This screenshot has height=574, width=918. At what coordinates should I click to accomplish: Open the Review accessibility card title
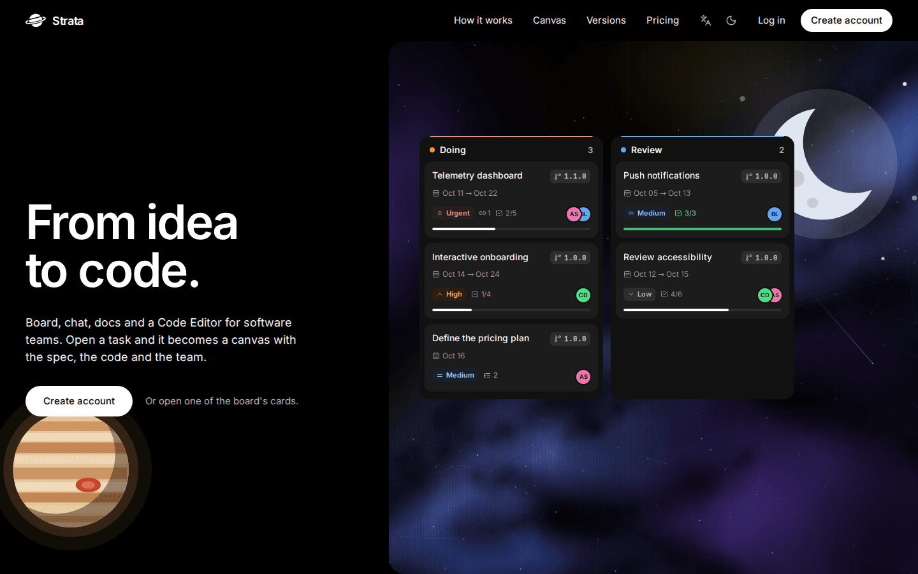667,257
